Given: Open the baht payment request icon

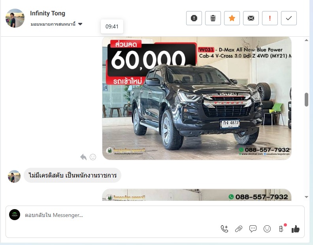Looking at the screenshot, I should [281, 229].
